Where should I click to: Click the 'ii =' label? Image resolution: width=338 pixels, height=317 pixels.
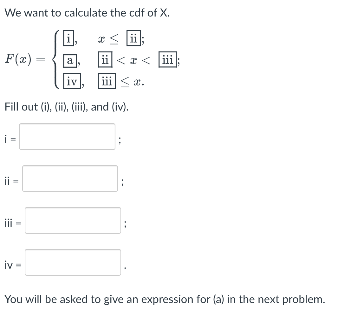coord(12,181)
